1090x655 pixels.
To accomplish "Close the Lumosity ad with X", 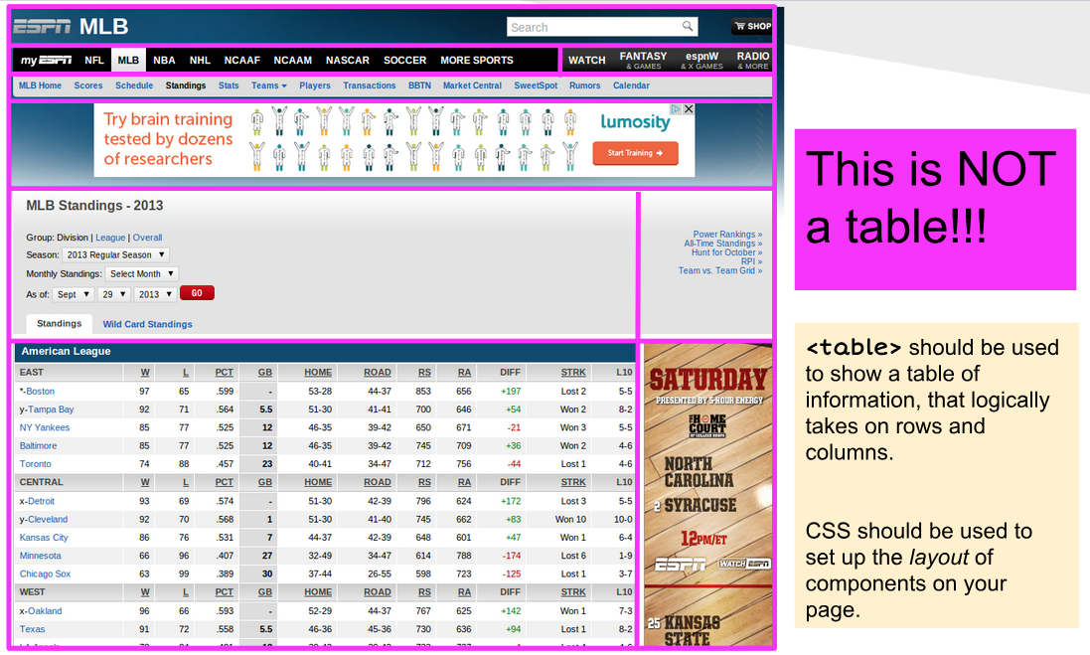I will pos(688,109).
